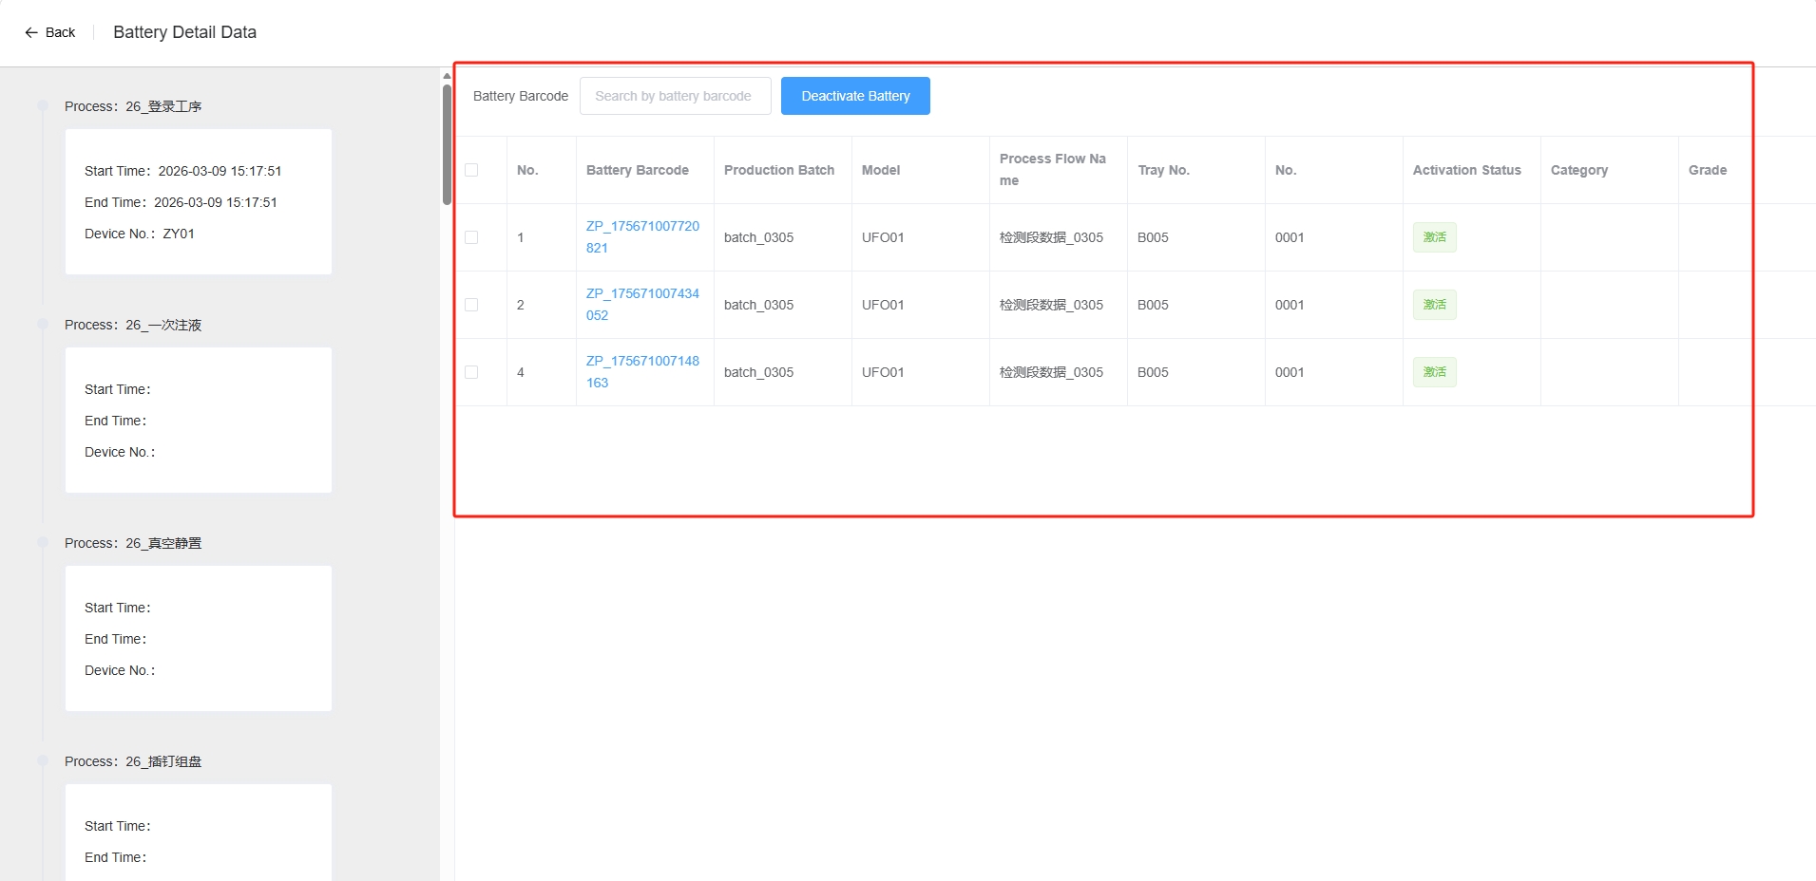This screenshot has height=881, width=1816.
Task: Click the Battery Barcode search label
Action: point(521,96)
